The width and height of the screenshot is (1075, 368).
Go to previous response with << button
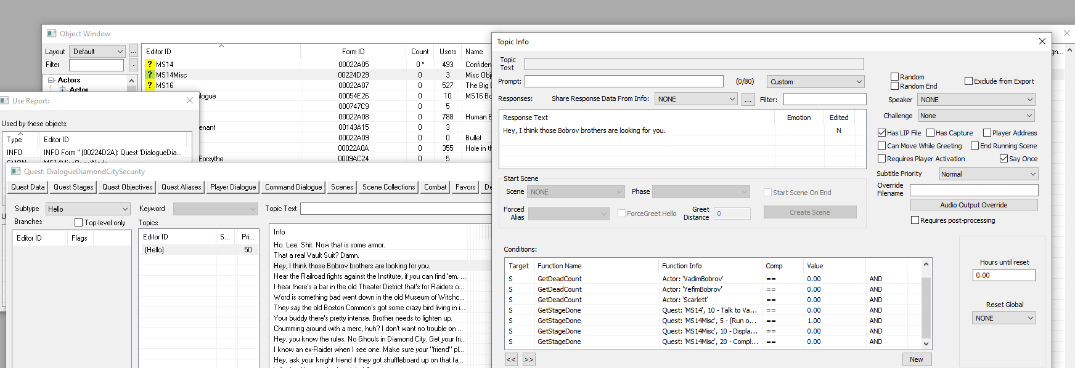511,359
